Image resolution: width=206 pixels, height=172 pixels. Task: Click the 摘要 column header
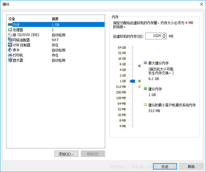click(x=77, y=19)
